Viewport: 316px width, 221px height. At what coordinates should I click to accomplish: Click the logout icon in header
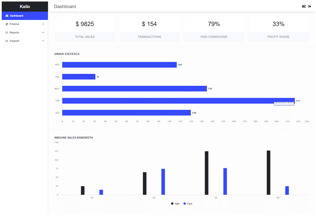tap(310, 6)
